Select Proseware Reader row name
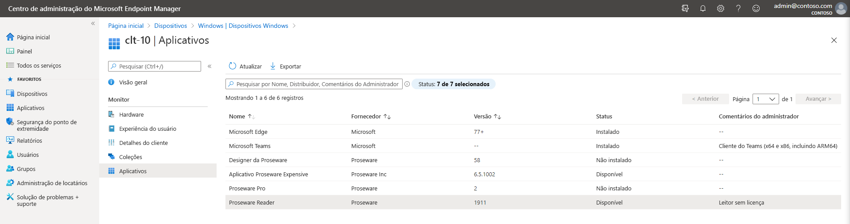 click(252, 202)
